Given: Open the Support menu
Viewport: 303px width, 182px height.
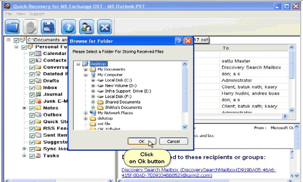Looking at the screenshot, I should (x=37, y=14).
